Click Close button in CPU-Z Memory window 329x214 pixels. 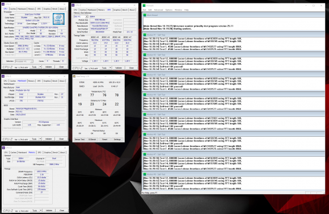click(x=62, y=210)
